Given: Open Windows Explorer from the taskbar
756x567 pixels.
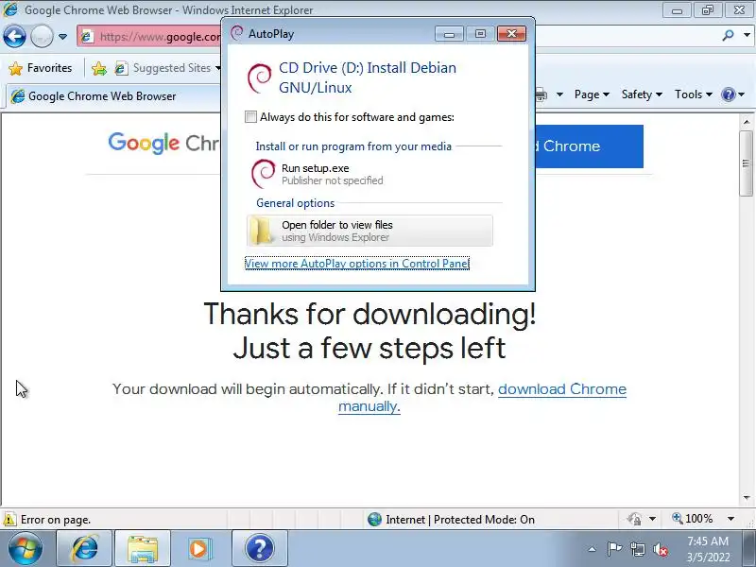Looking at the screenshot, I should click(143, 548).
